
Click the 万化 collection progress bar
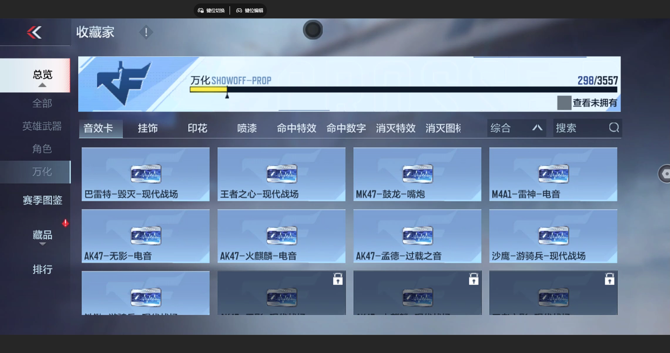[x=403, y=89]
